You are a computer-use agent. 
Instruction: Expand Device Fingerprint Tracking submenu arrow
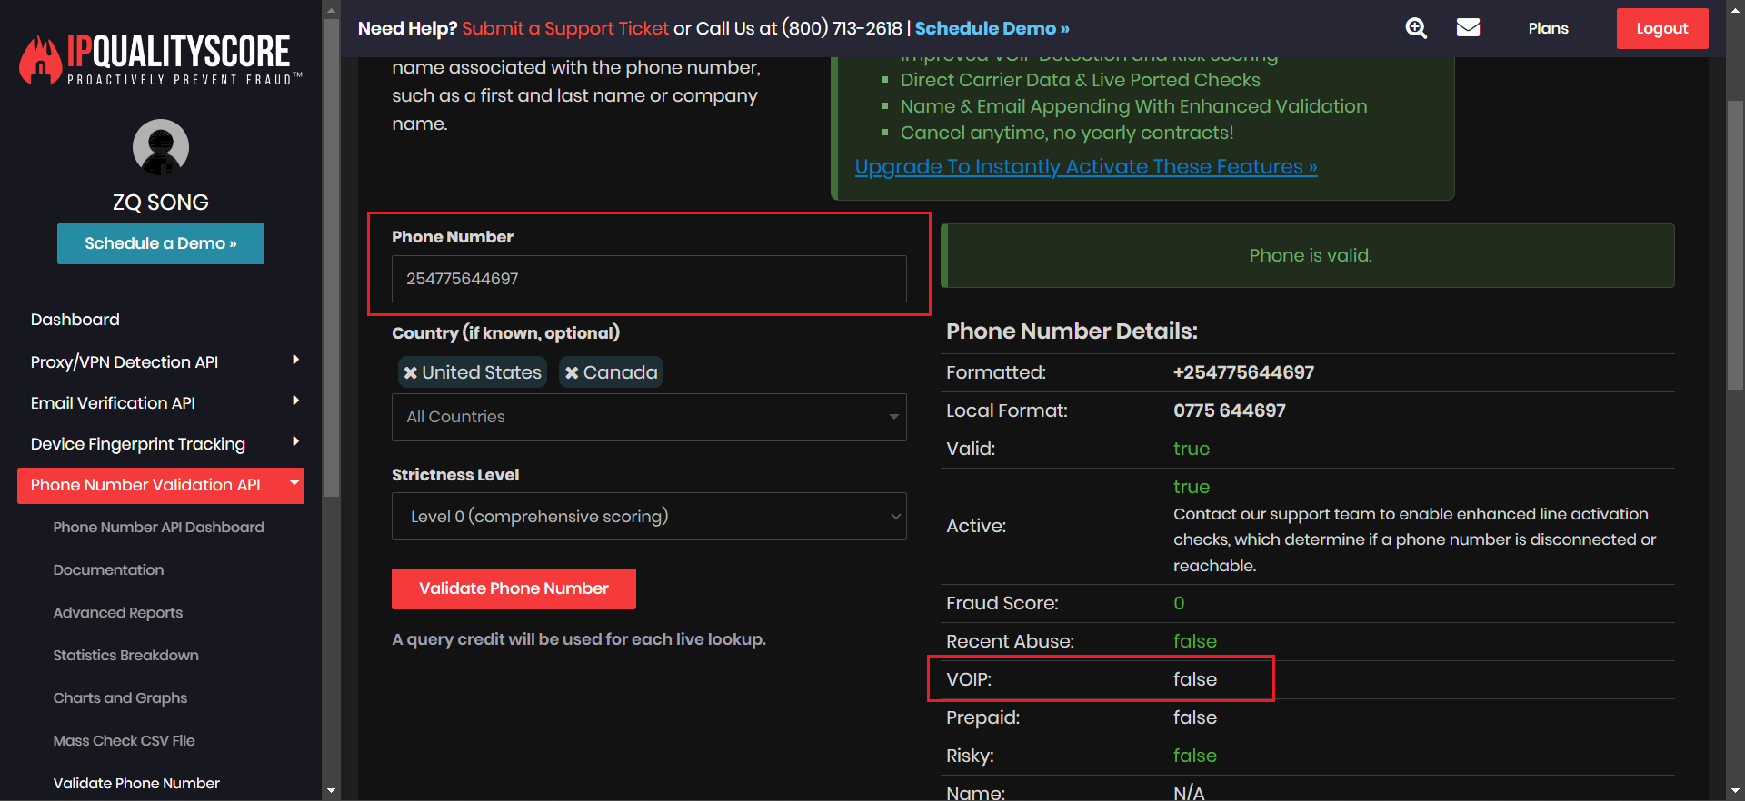(295, 442)
